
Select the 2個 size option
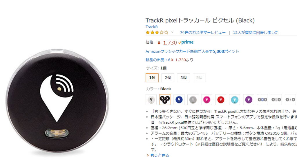(x=168, y=78)
